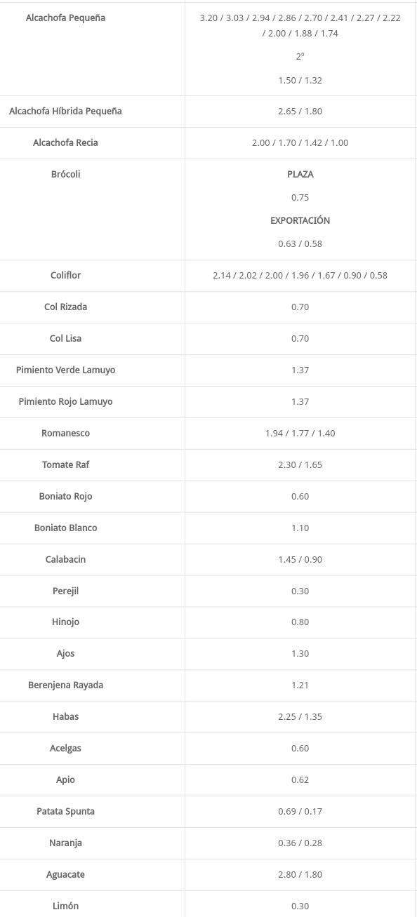This screenshot has width=417, height=917.
Task: Select the Aguacate price 2.80 / 1.80
Action: click(x=300, y=874)
